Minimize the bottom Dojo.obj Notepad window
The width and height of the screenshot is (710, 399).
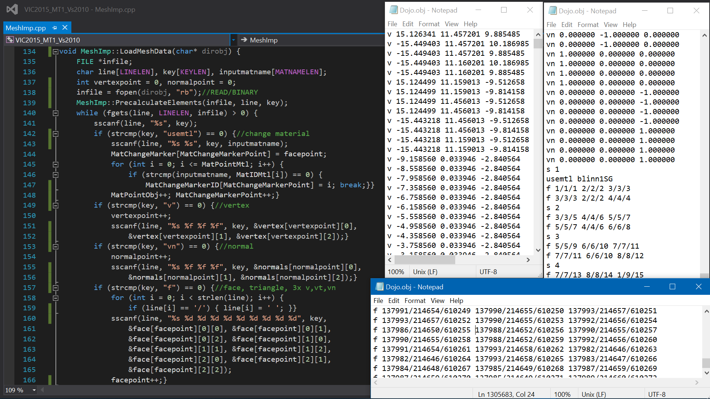tap(647, 287)
